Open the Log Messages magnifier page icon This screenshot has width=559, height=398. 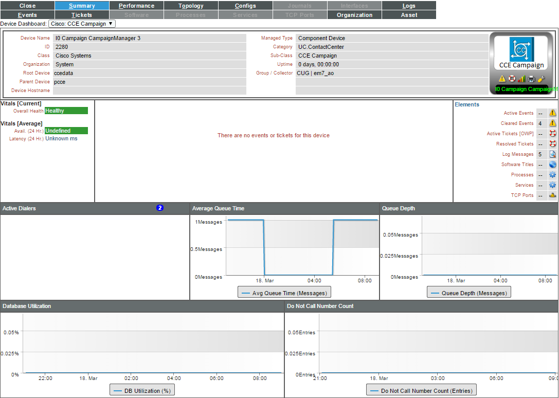click(553, 154)
